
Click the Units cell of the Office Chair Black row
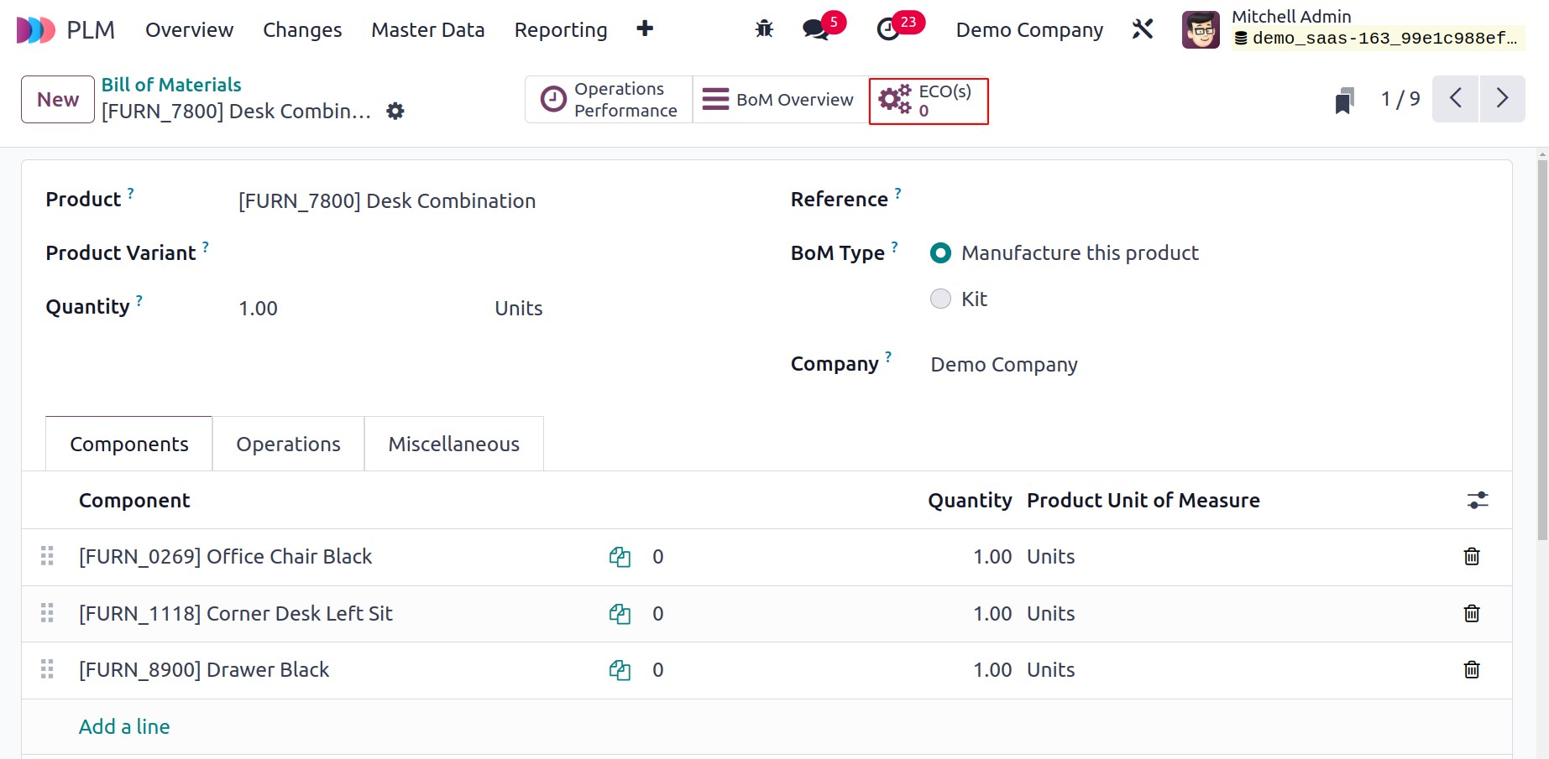pyautogui.click(x=1051, y=557)
